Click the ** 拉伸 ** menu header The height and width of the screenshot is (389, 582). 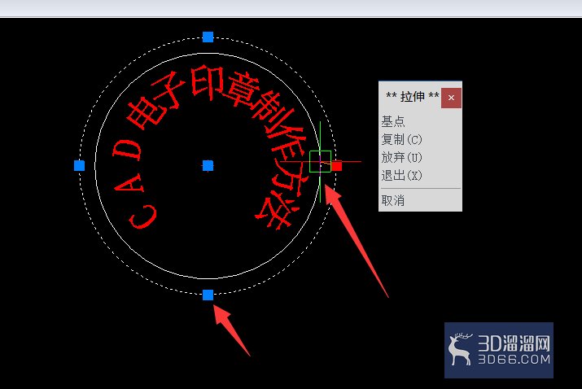click(x=413, y=97)
